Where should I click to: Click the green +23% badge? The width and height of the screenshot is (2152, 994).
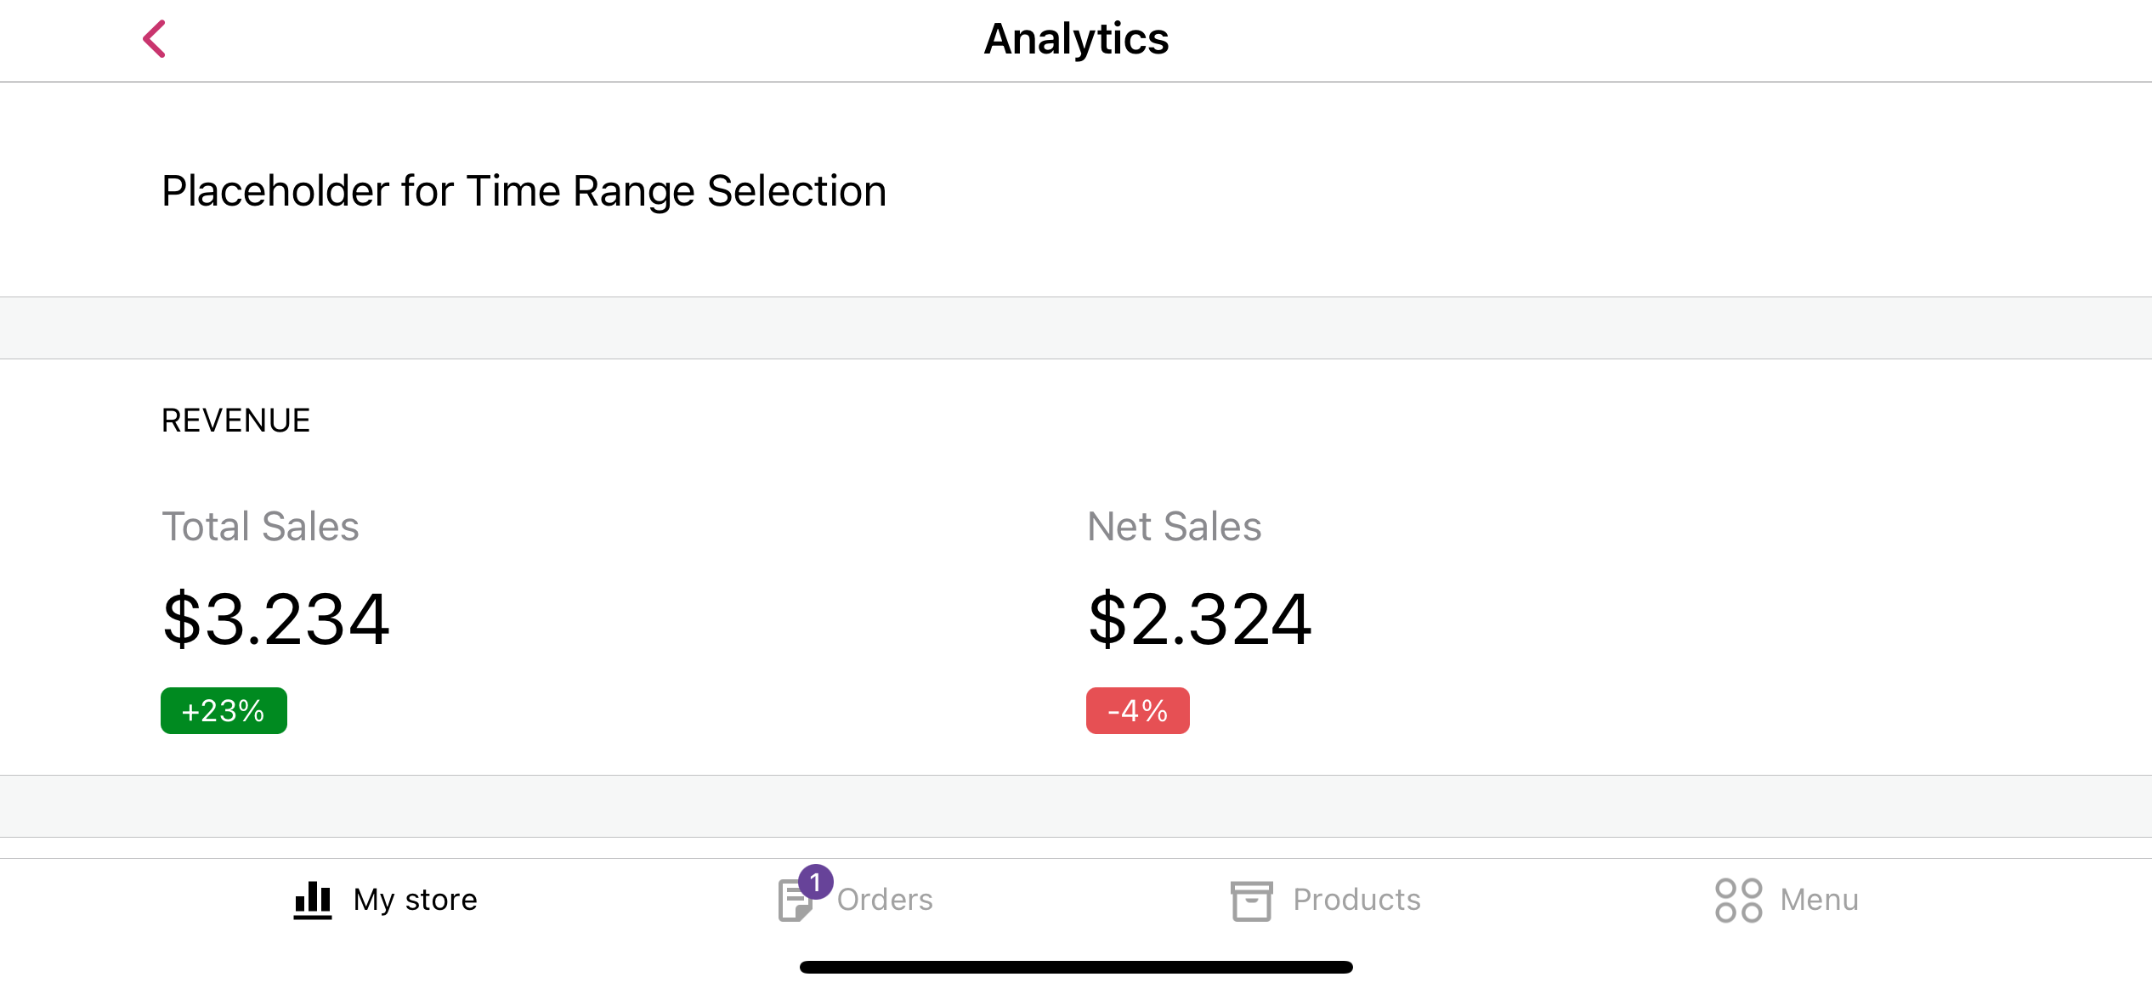coord(224,711)
